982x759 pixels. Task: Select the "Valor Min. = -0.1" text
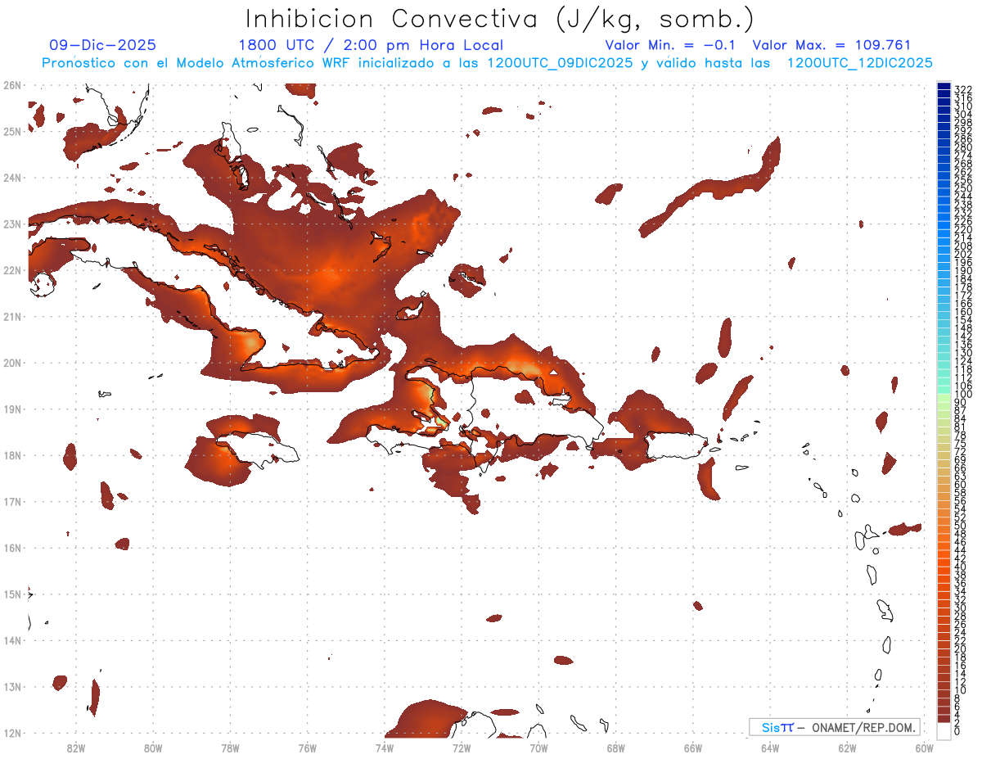pos(672,45)
